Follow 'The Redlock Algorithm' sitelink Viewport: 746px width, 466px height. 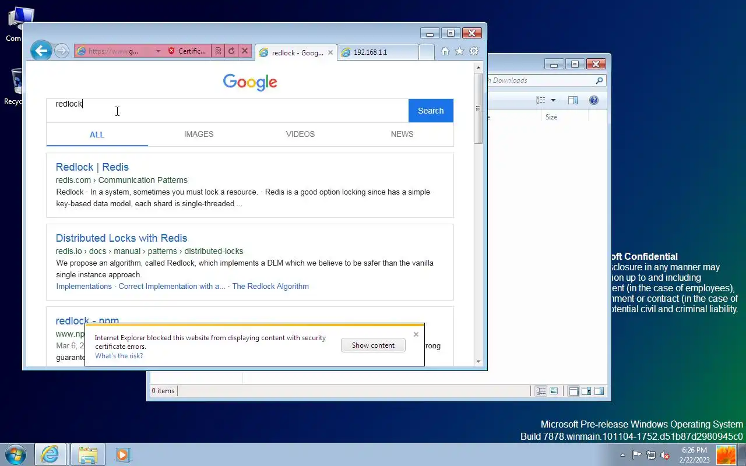(270, 286)
